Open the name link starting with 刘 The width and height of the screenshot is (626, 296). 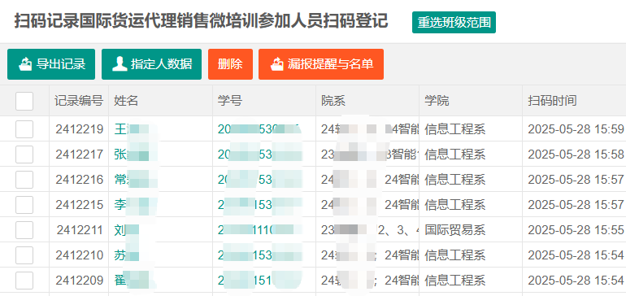(x=127, y=230)
